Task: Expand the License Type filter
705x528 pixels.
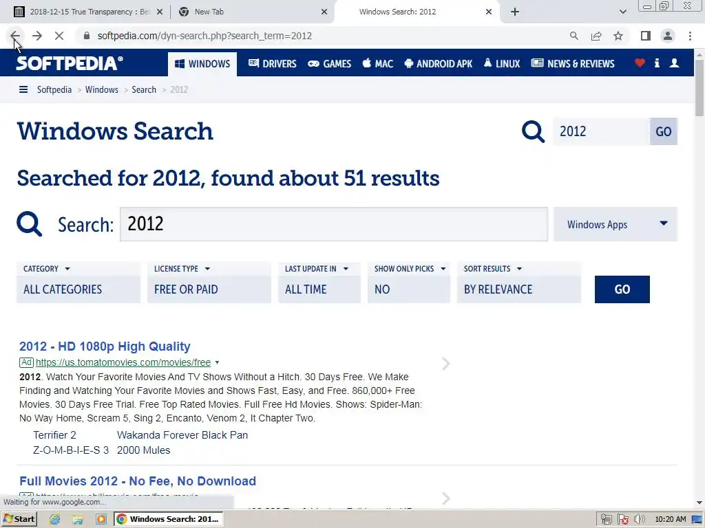Action: (x=209, y=283)
